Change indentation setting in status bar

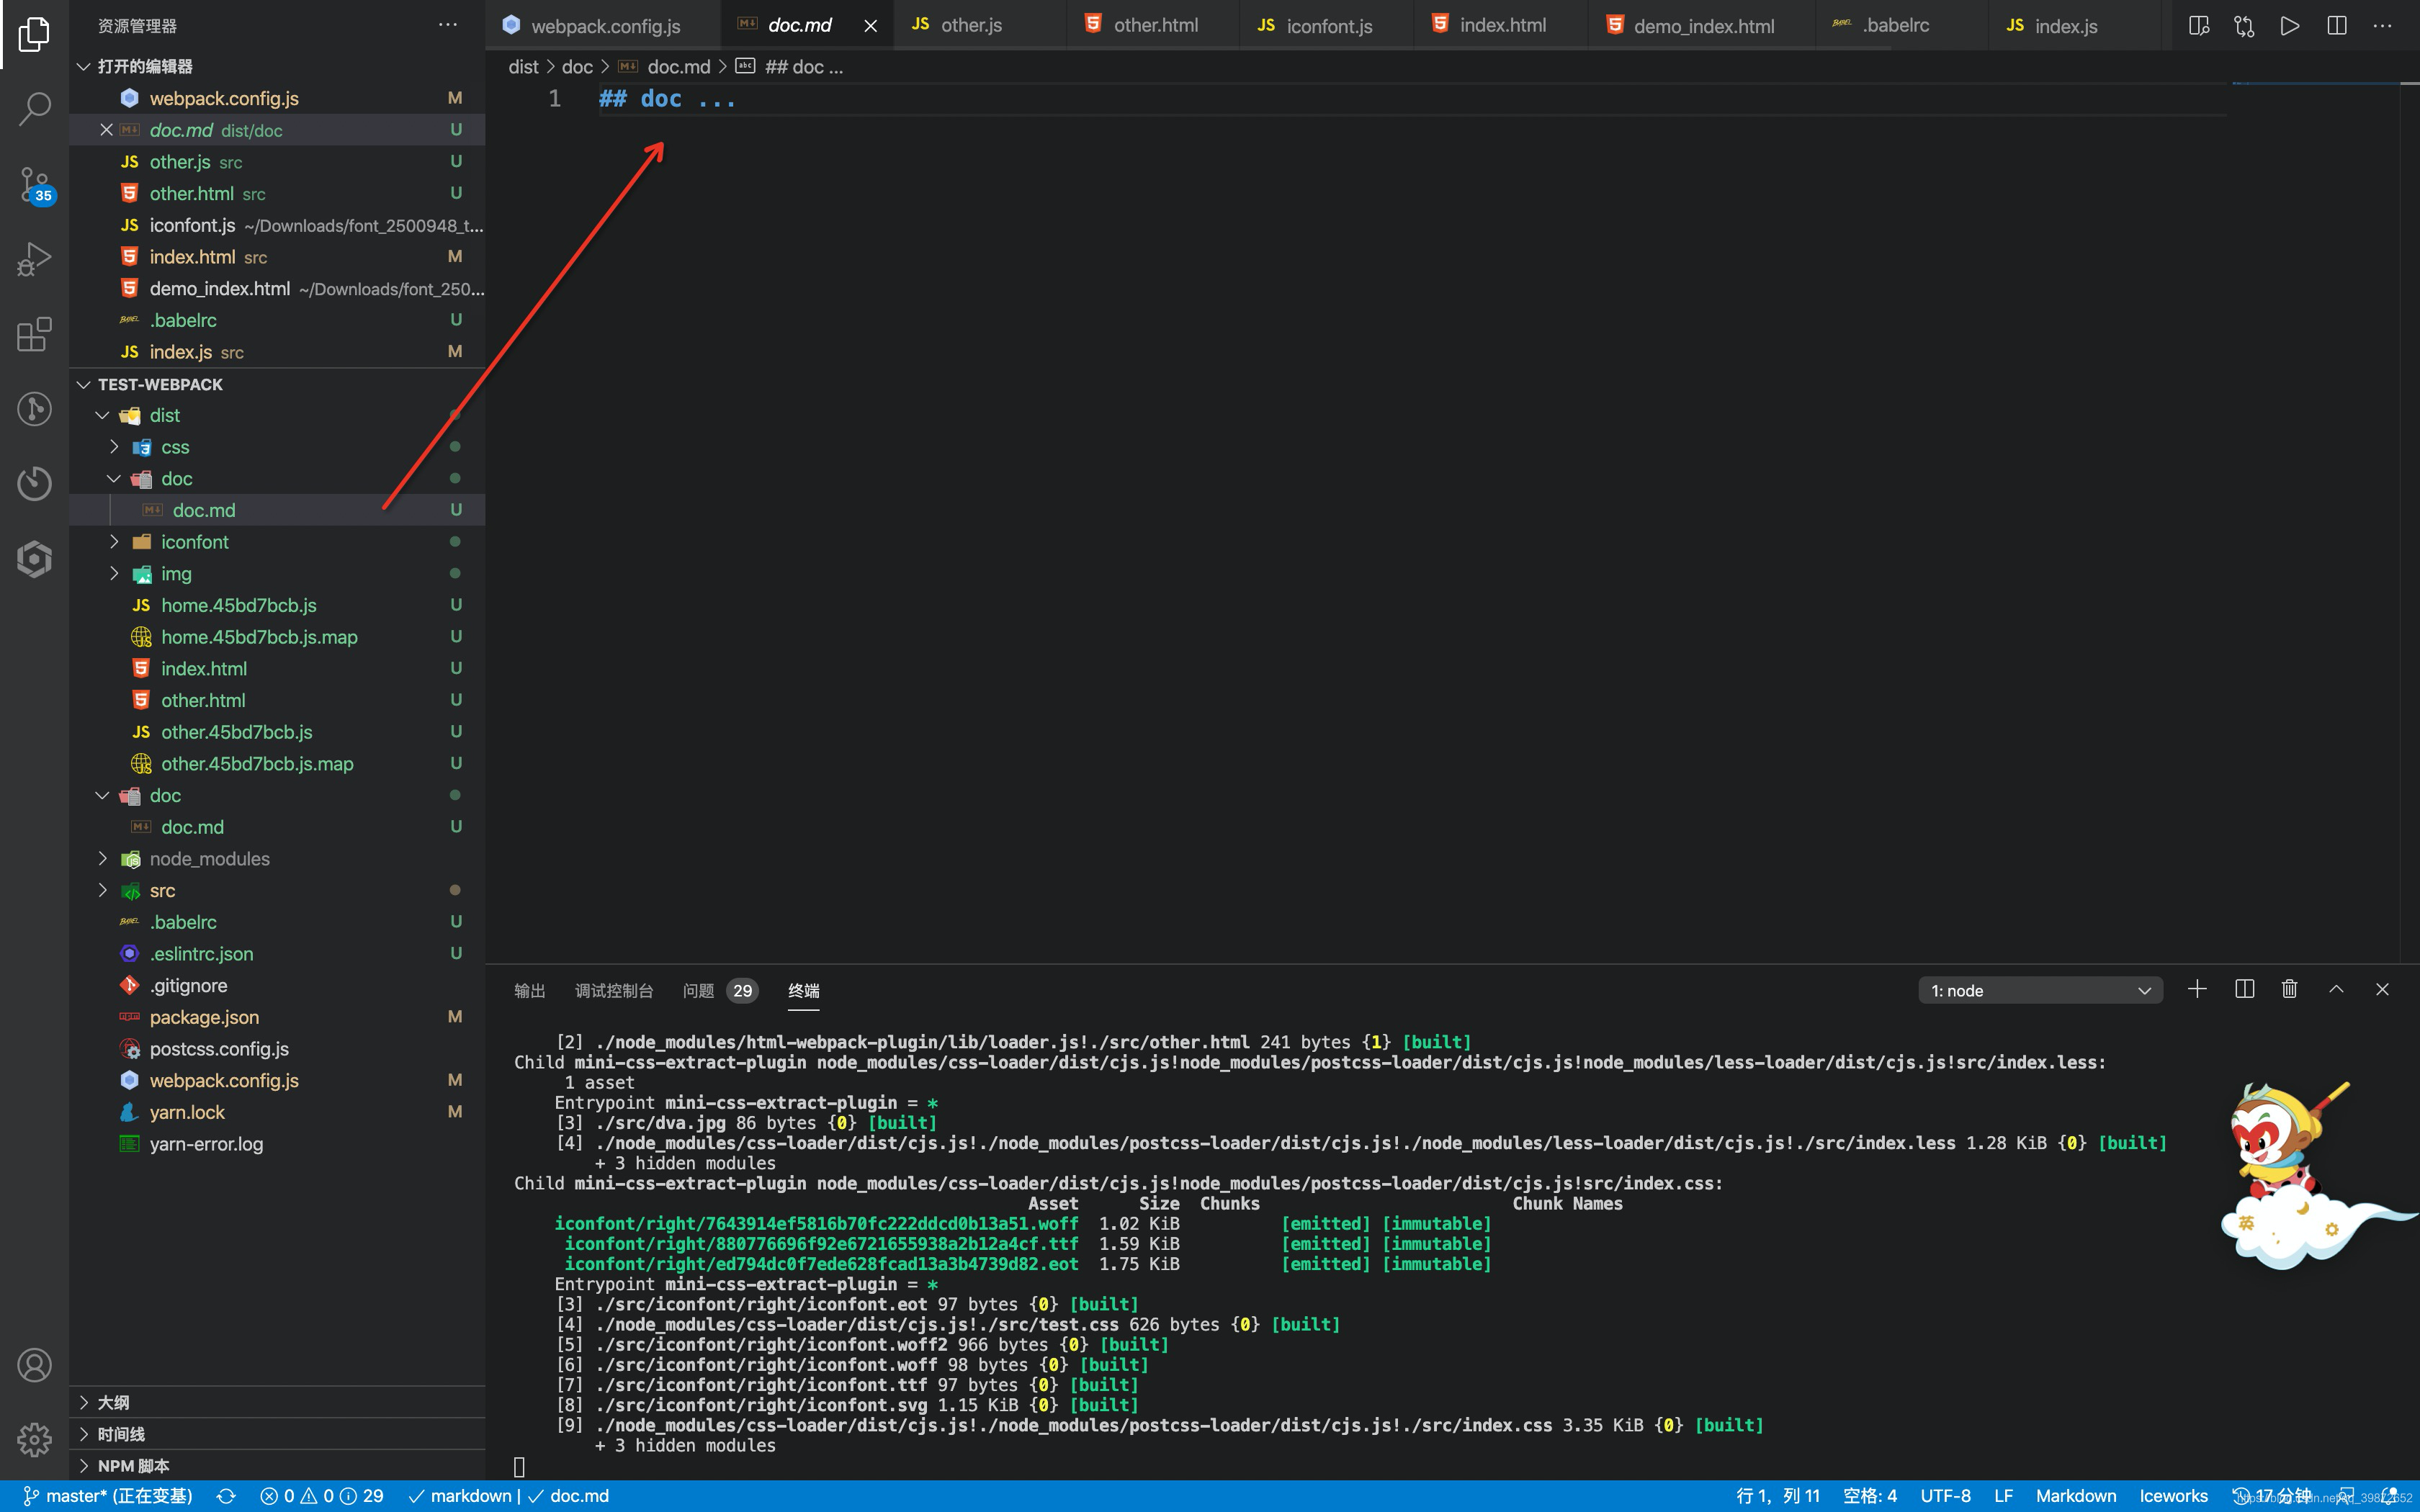tap(1869, 1496)
